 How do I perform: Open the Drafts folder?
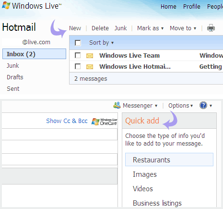(15, 77)
